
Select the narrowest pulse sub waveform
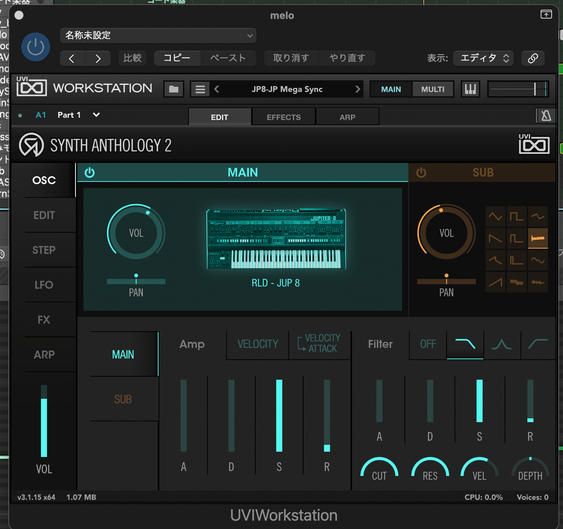(517, 260)
